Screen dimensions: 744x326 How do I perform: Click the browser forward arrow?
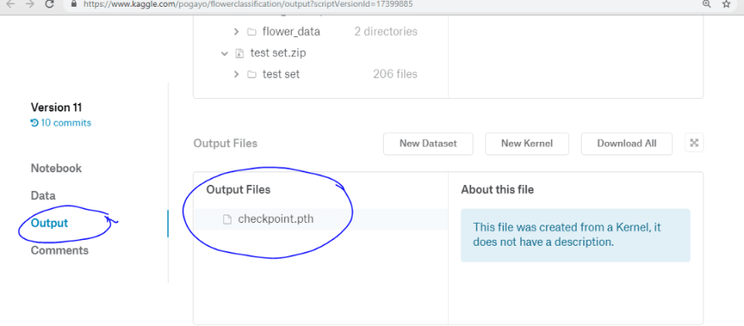[x=30, y=3]
